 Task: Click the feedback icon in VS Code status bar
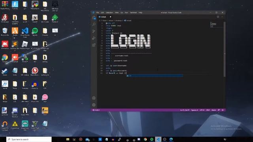coord(219,110)
